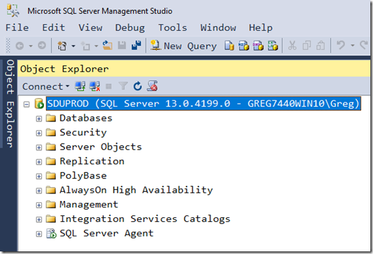Click the toolbar drag grip handle
This screenshot has width=373, height=254.
(8, 45)
